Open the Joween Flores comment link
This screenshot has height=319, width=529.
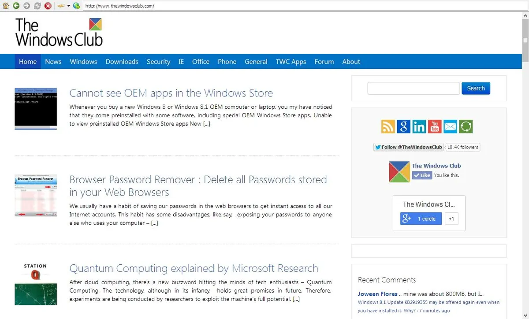click(x=377, y=293)
